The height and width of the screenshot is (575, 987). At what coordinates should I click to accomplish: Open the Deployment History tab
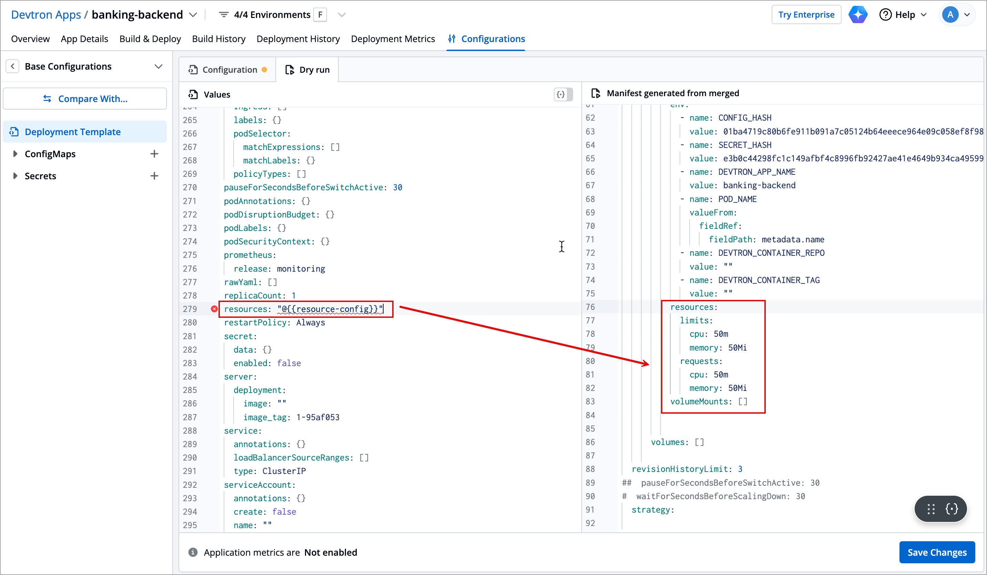[298, 39]
